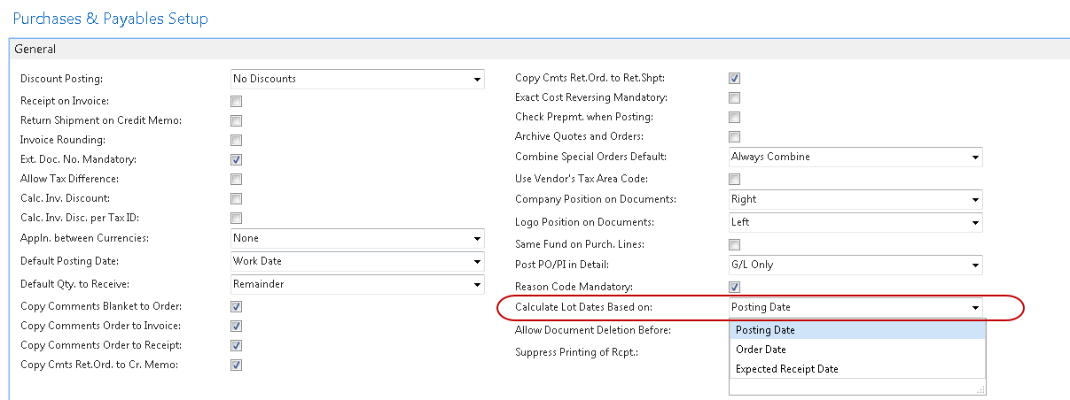1070x400 pixels.
Task: Select Posting Date in the open list
Action: coord(765,330)
